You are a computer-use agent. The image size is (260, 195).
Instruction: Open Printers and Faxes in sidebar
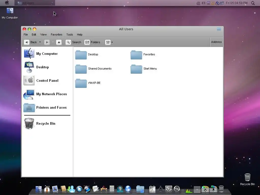(x=45, y=107)
